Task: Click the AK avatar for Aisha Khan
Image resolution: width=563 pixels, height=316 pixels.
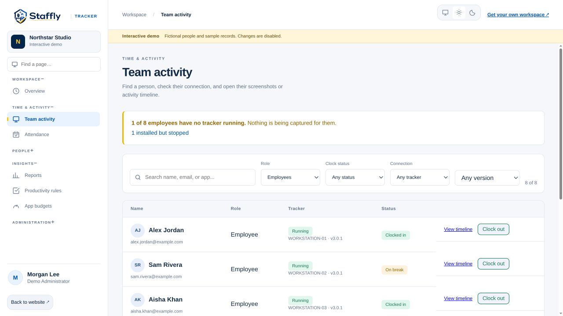Action: point(138,300)
